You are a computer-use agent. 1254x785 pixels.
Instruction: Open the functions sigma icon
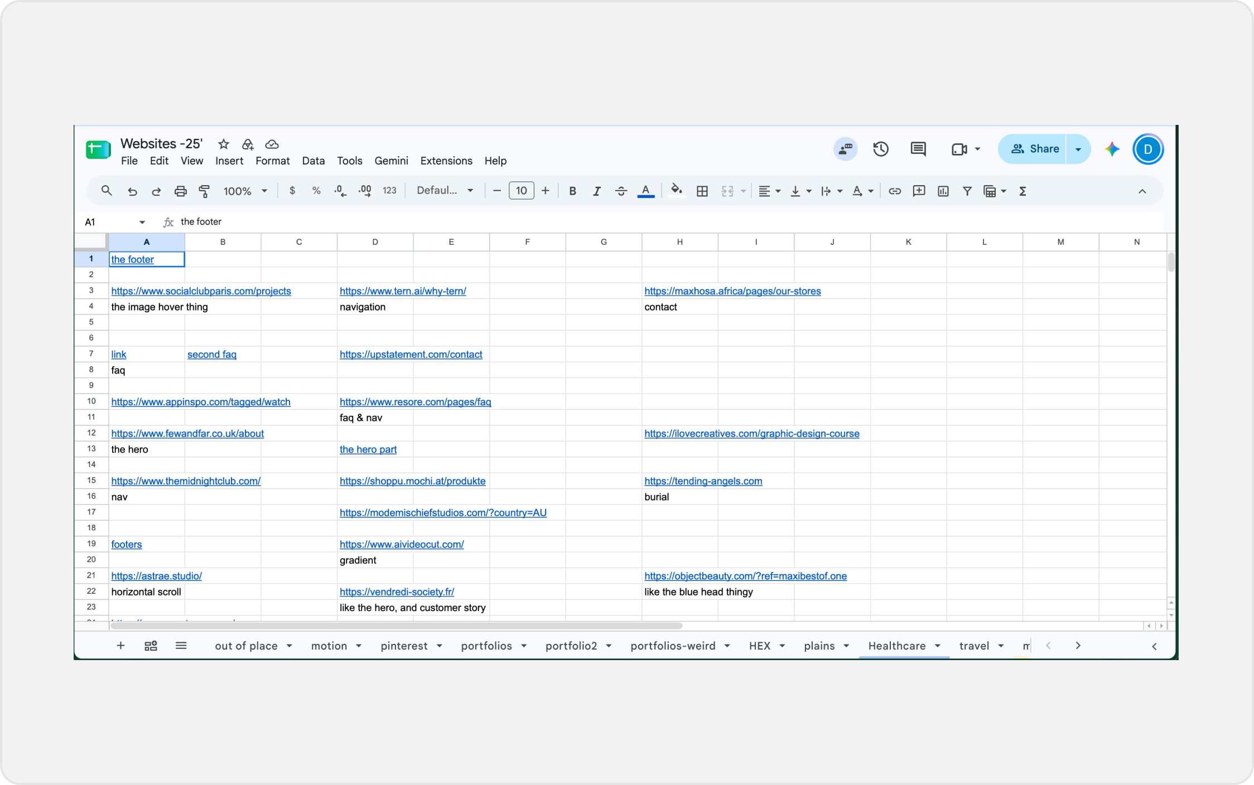1023,191
